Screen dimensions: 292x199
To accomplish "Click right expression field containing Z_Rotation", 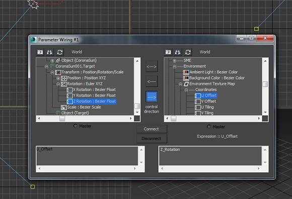I will pyautogui.click(x=210, y=156).
